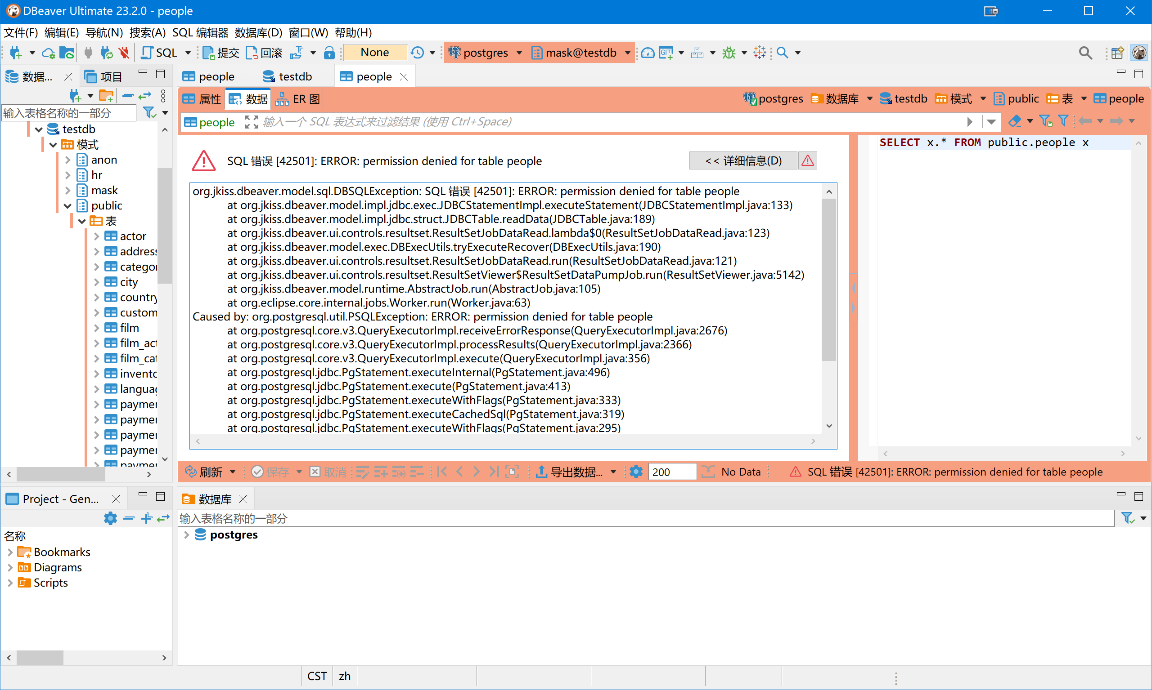Screen dimensions: 1152x690
Task: Click the transaction mode icon beside 回滚
Action: coord(297,53)
